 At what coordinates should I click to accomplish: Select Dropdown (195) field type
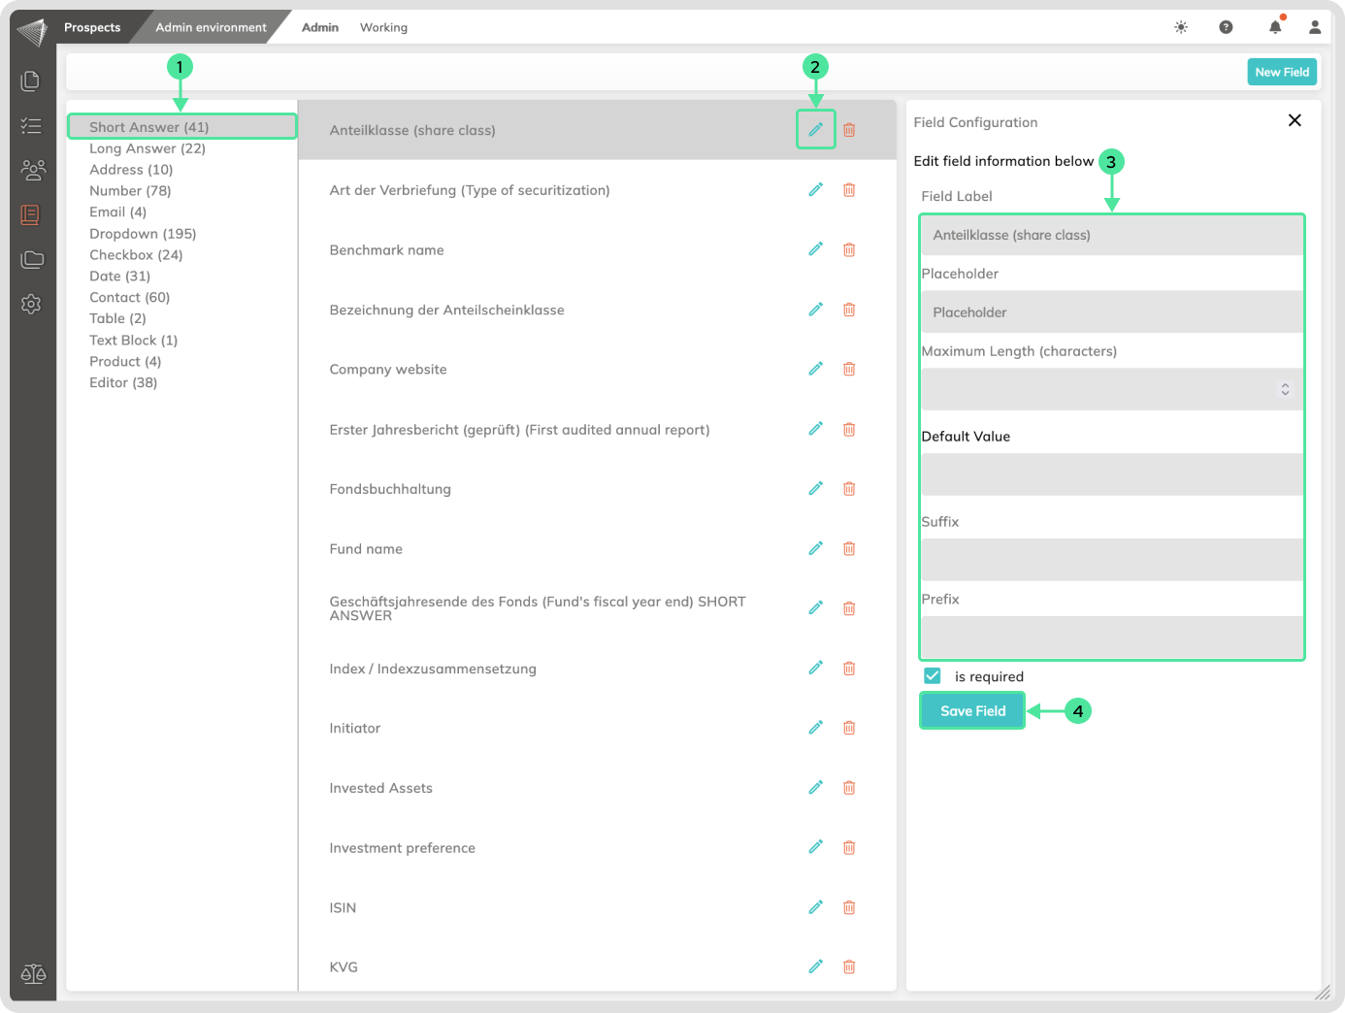143,234
